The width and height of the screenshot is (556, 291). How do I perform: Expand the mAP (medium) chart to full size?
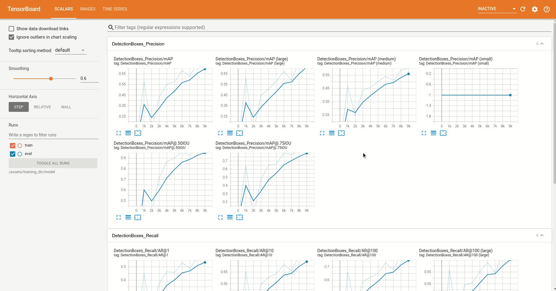point(322,133)
